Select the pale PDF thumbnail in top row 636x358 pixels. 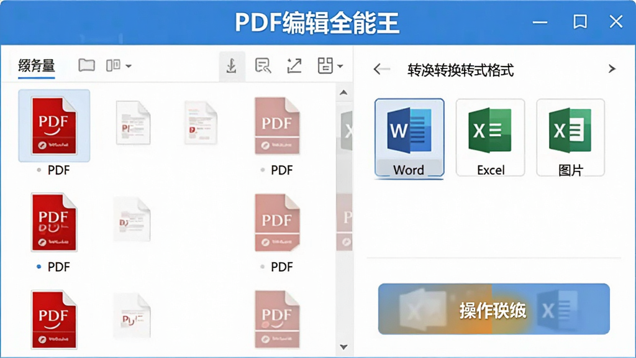pyautogui.click(x=277, y=126)
